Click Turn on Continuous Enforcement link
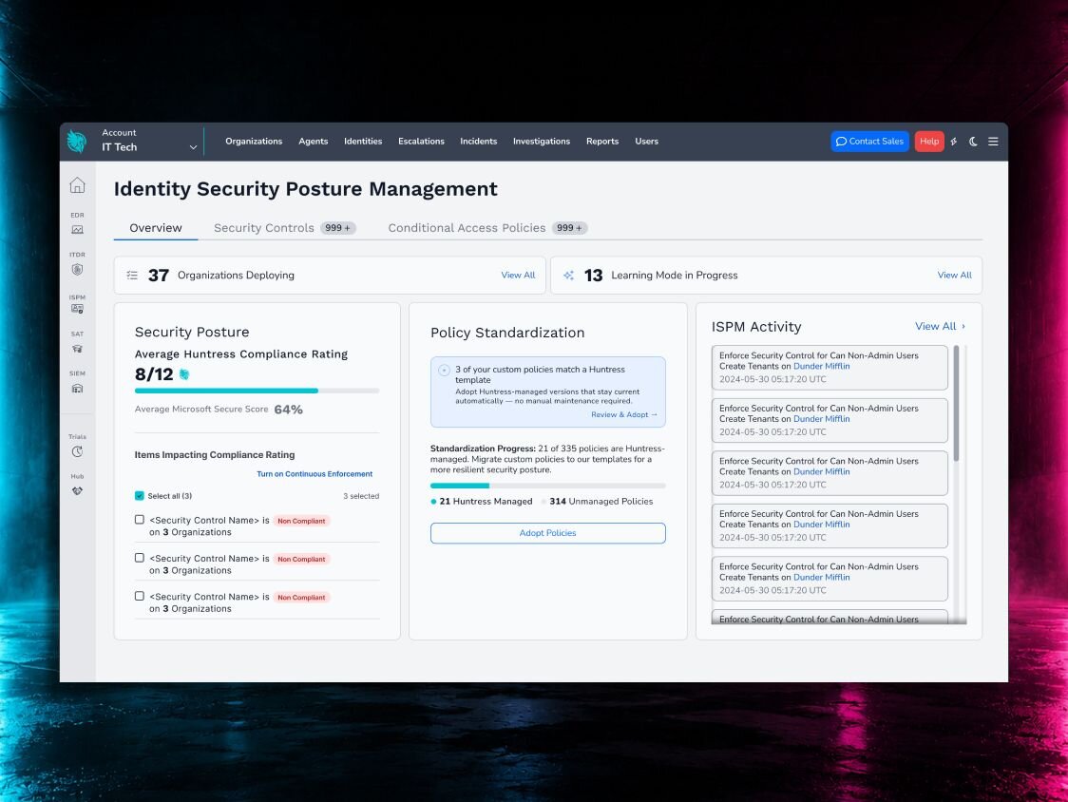This screenshot has height=802, width=1068. tap(315, 473)
